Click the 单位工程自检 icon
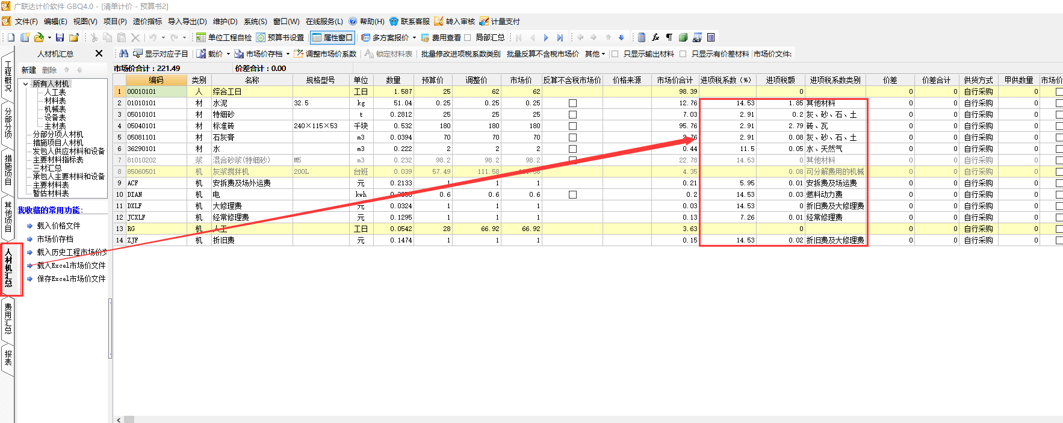The width and height of the screenshot is (1063, 423). (201, 37)
